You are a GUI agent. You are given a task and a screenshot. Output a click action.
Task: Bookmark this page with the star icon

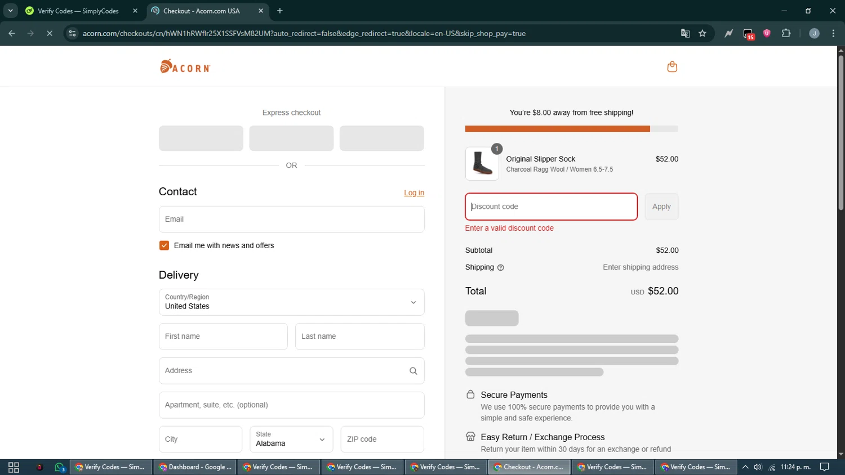[702, 34]
